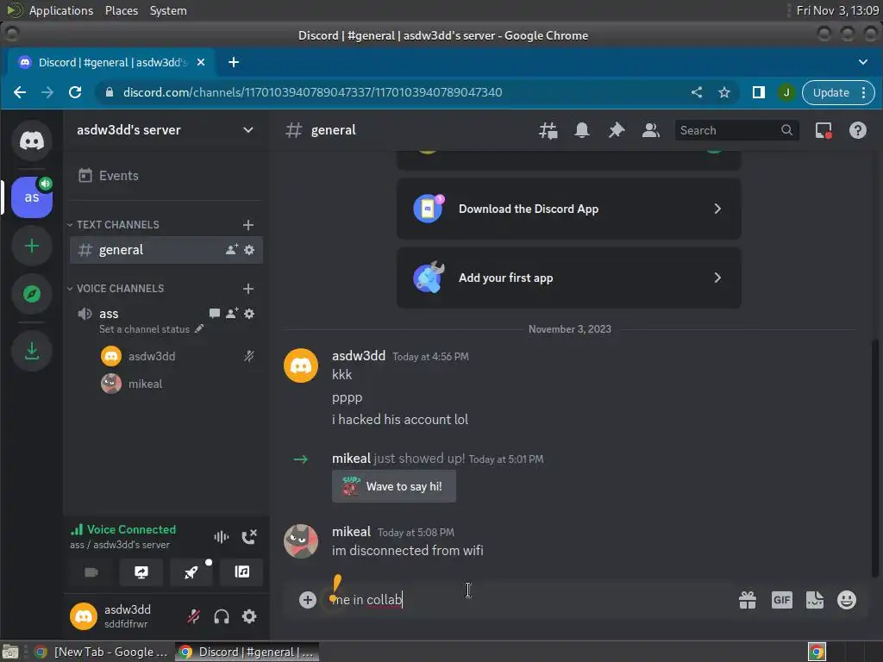Send a gift icon
This screenshot has width=883, height=662.
(x=748, y=600)
